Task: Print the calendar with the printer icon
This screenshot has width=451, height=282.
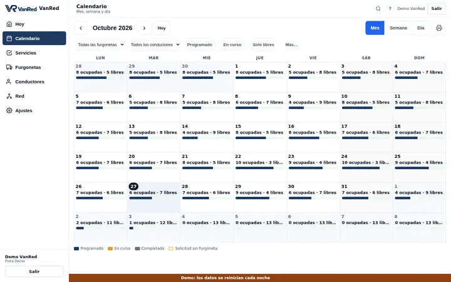Action: click(x=438, y=28)
